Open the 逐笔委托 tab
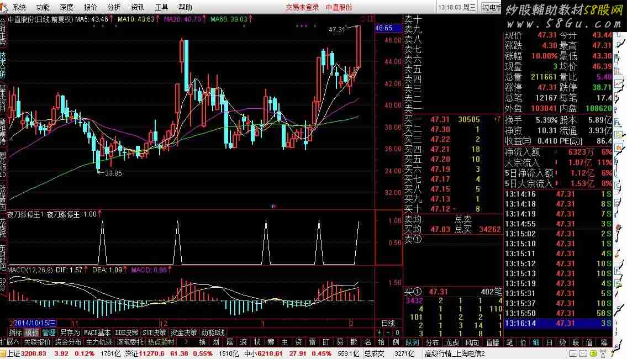The height and width of the screenshot is (359, 627). pyautogui.click(x=130, y=342)
